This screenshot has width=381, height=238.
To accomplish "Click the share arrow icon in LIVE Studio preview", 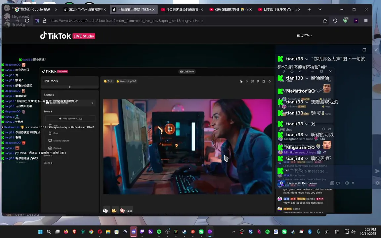I will [x=269, y=81].
